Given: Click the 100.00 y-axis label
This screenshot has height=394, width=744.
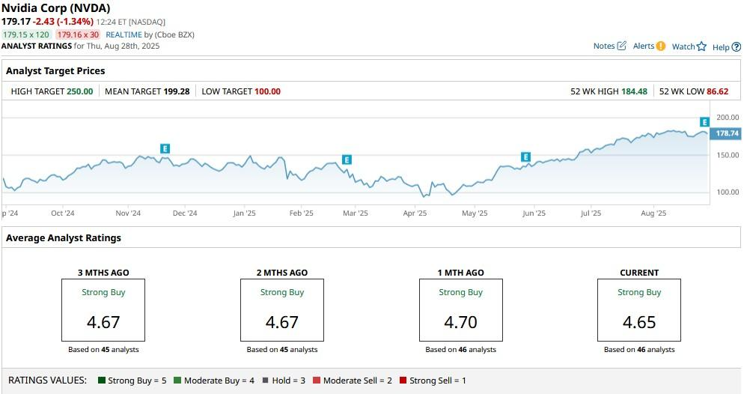Looking at the screenshot, I should click(x=728, y=193).
